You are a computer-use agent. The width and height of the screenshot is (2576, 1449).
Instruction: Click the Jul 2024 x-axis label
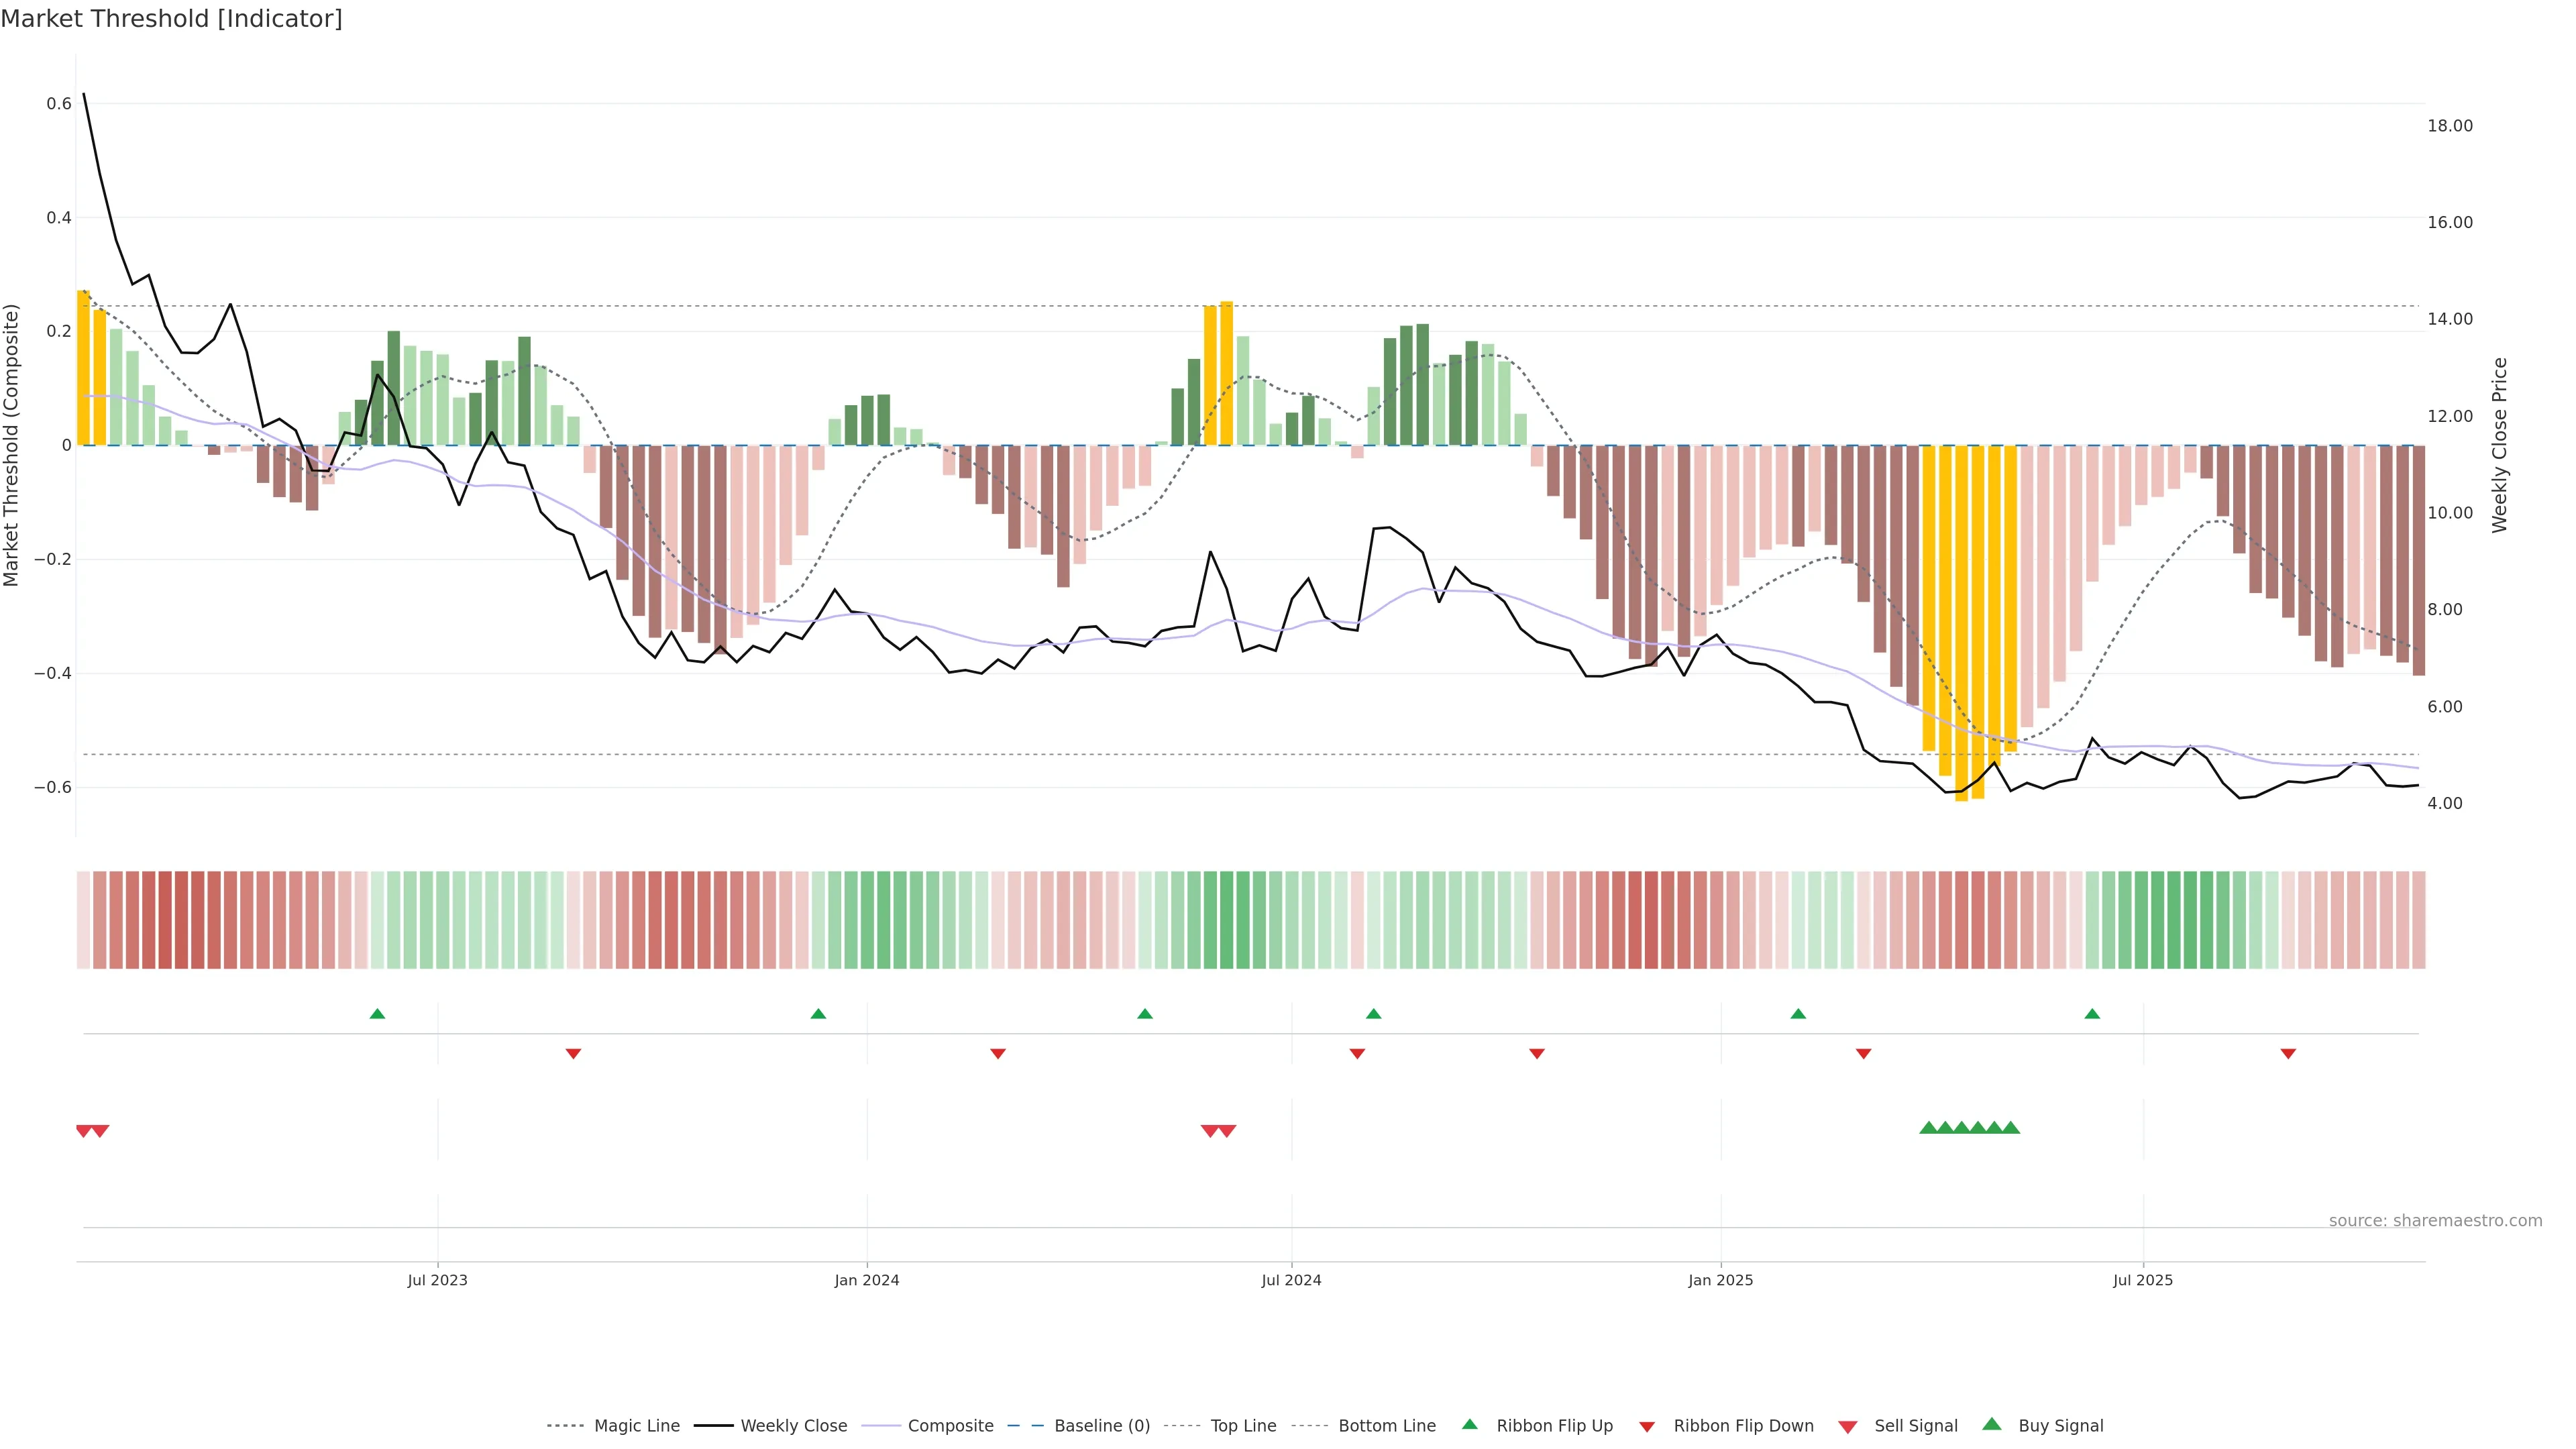coord(1291,1280)
